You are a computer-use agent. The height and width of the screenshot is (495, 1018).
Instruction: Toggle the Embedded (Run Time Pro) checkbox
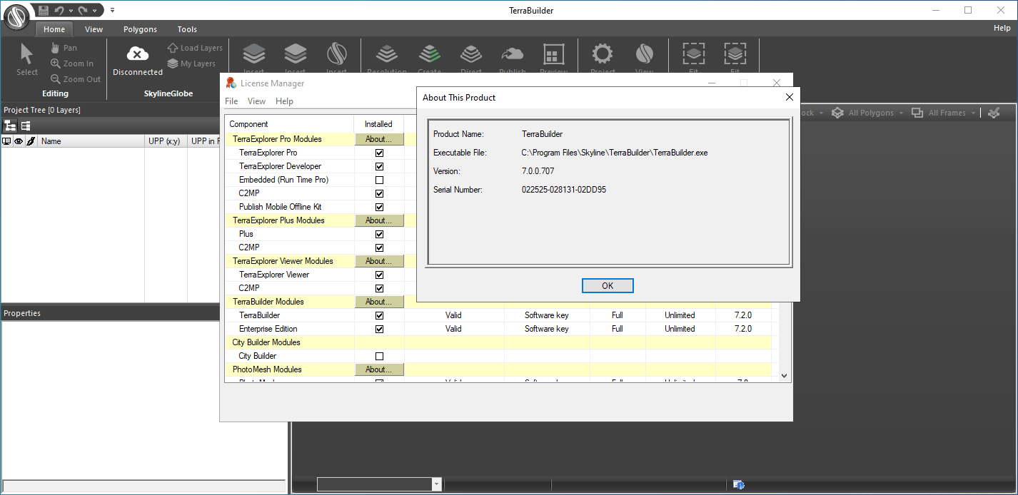pyautogui.click(x=379, y=180)
